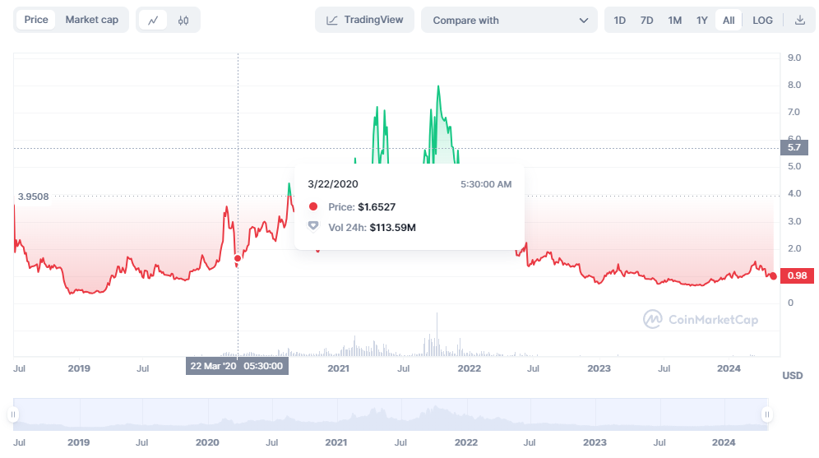This screenshot has width=819, height=458.
Task: Select the 1Y time range
Action: (701, 21)
